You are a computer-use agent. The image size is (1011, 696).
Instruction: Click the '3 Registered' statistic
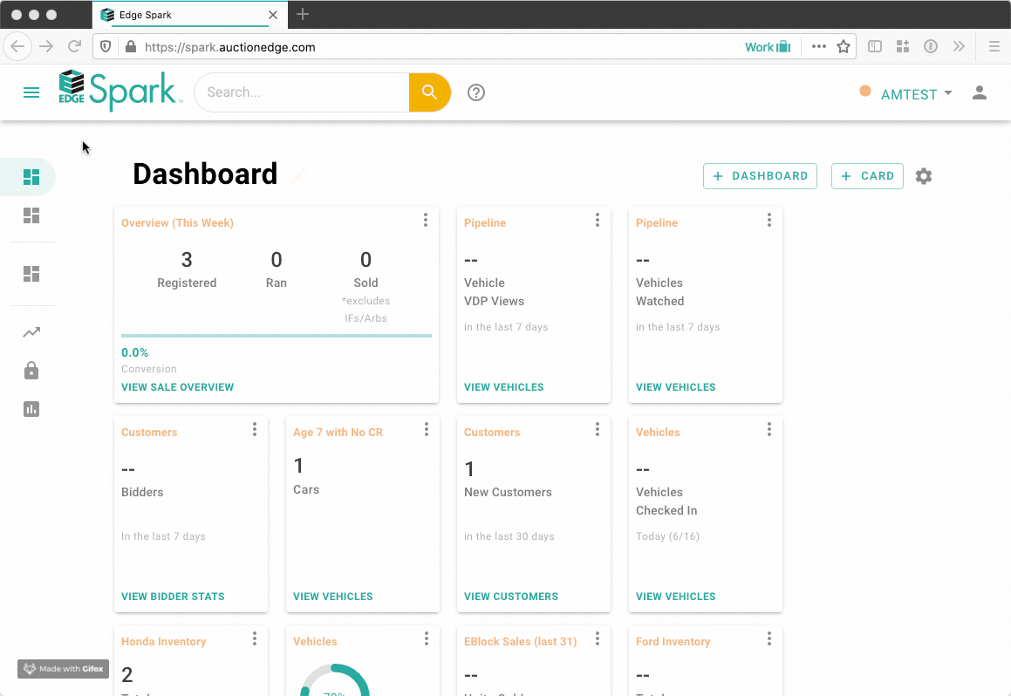point(187,270)
